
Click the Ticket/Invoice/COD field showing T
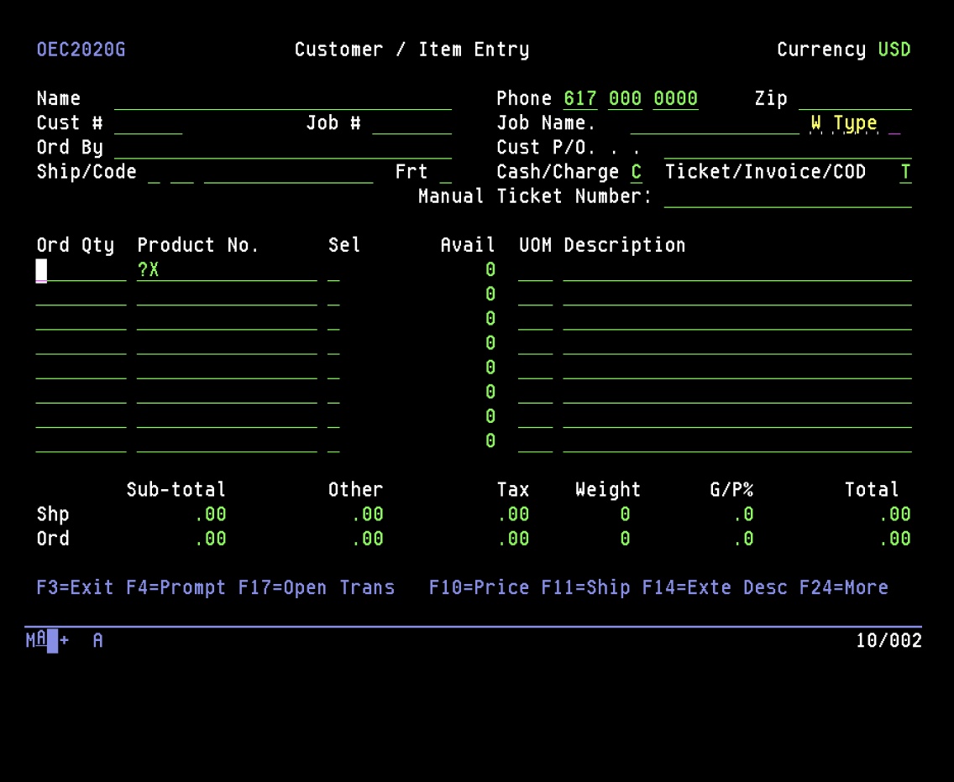pos(905,172)
